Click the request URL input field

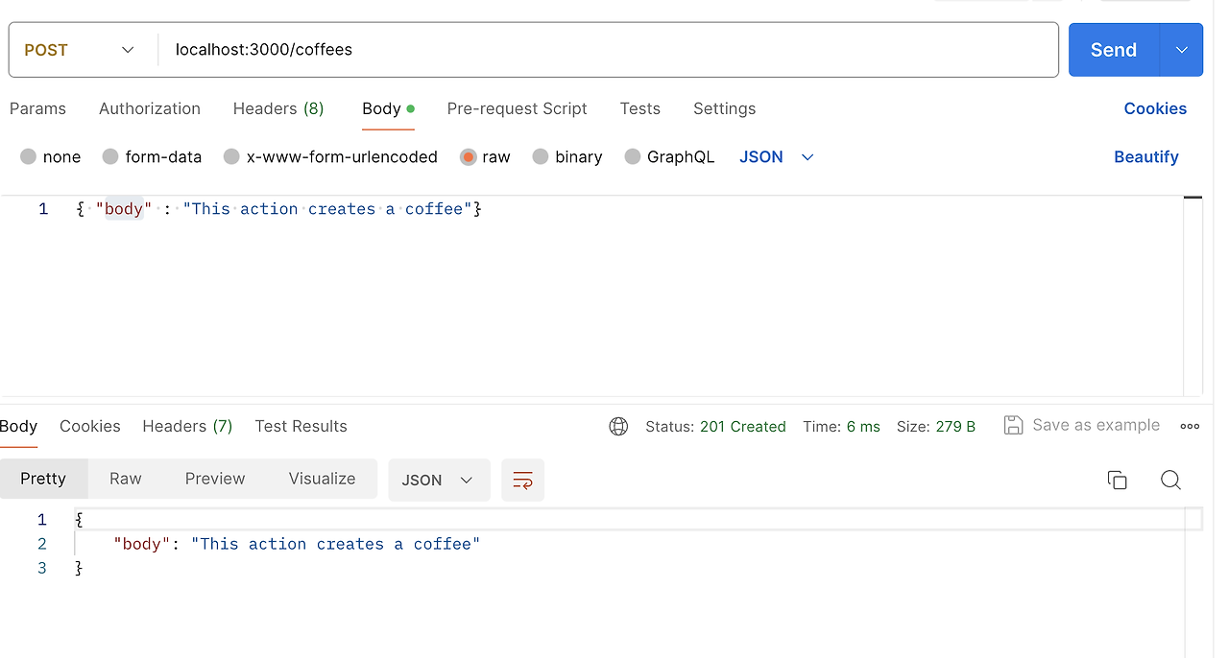(x=608, y=50)
